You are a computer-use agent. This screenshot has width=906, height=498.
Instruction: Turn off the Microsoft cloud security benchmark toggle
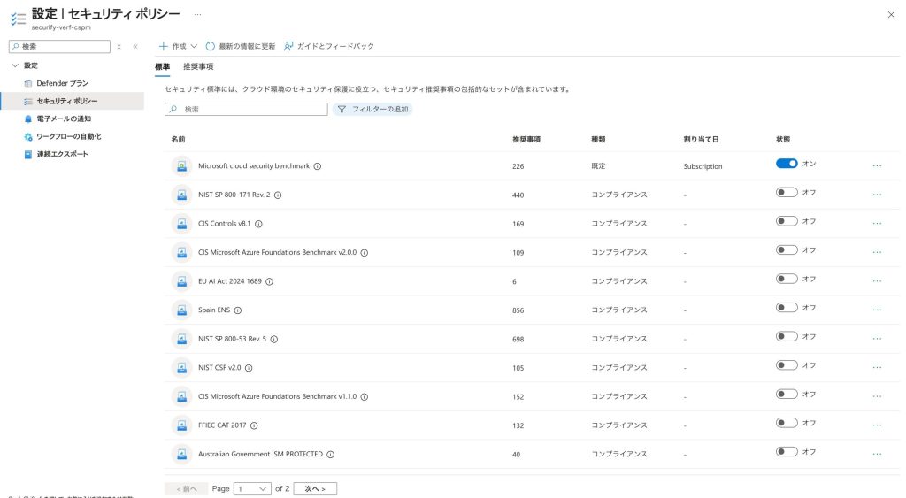[787, 164]
